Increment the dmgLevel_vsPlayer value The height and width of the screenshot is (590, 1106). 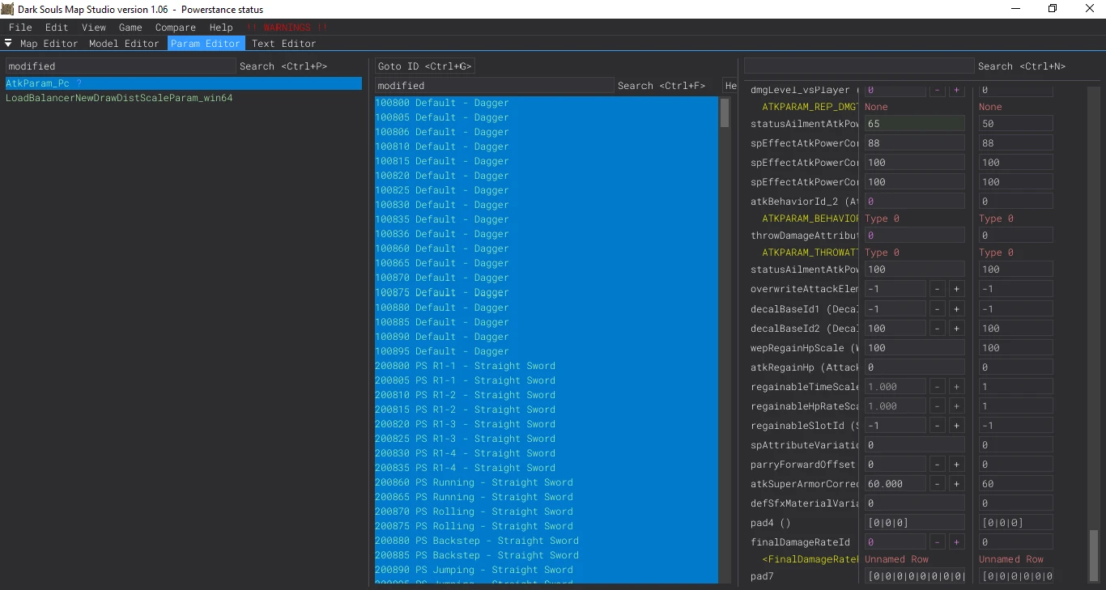(956, 91)
